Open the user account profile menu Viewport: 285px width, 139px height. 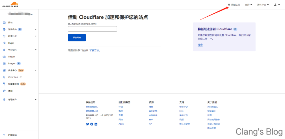coord(277,5)
